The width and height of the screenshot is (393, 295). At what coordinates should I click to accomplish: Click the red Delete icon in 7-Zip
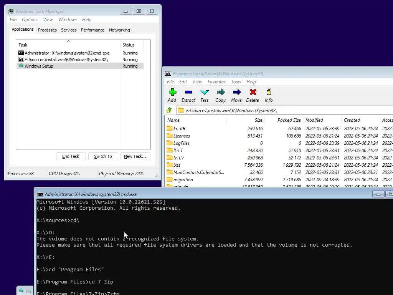coord(253,92)
